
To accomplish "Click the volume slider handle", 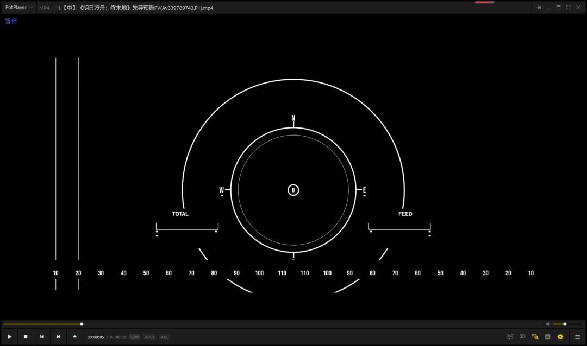I will pos(565,324).
